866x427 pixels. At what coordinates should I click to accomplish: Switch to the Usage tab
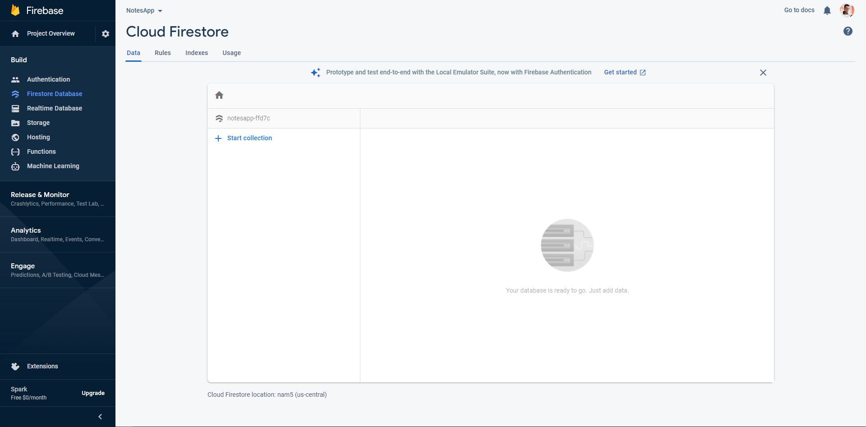coord(232,53)
